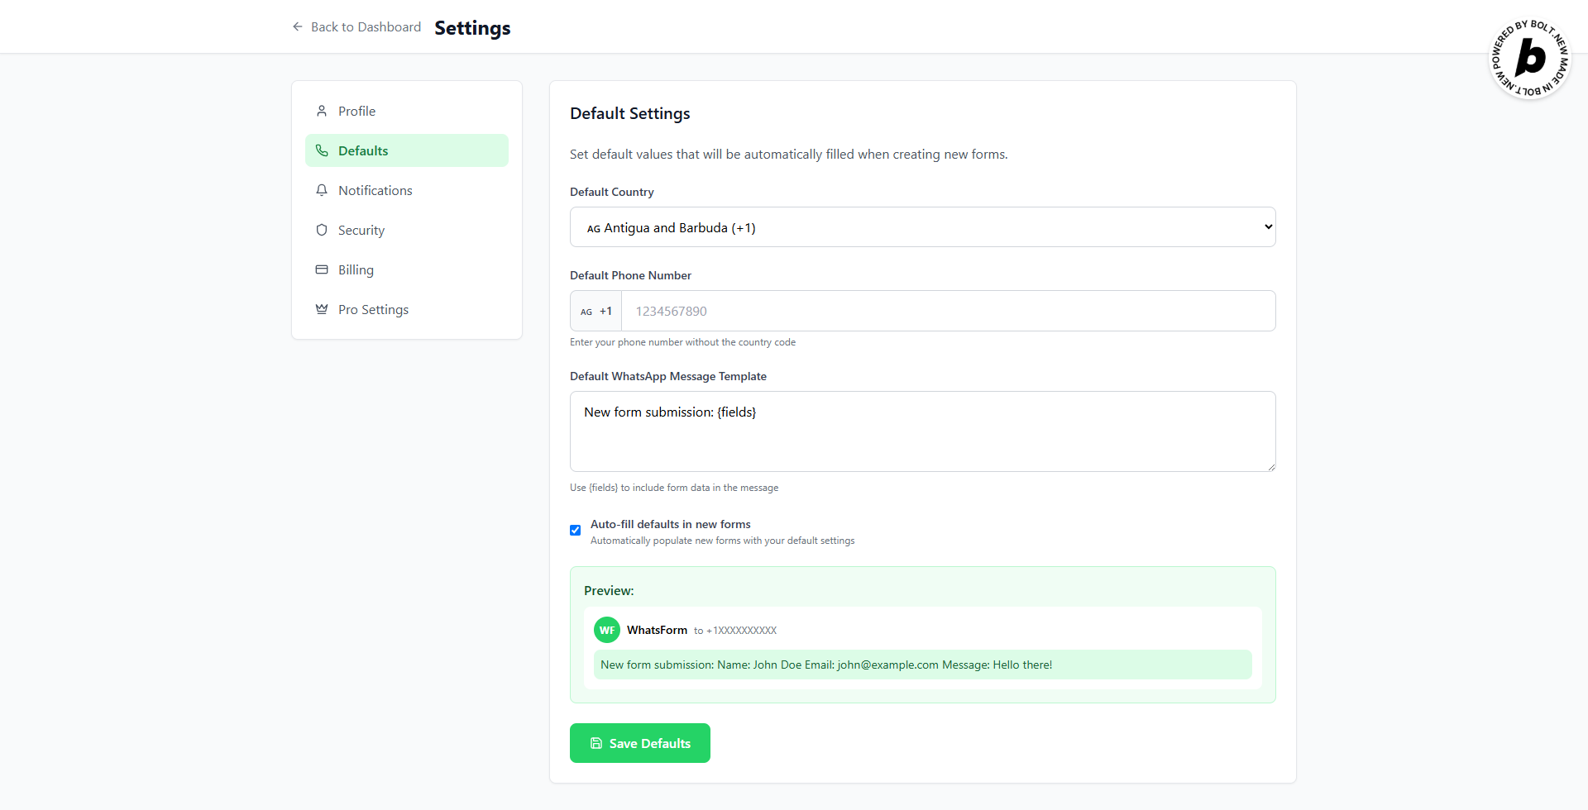This screenshot has width=1588, height=810.
Task: Click the Profile person icon
Action: coord(322,111)
